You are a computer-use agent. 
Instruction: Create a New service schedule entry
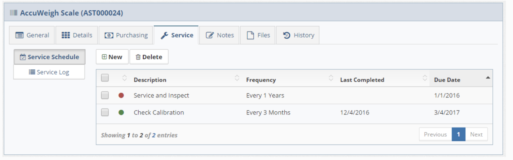(x=112, y=57)
